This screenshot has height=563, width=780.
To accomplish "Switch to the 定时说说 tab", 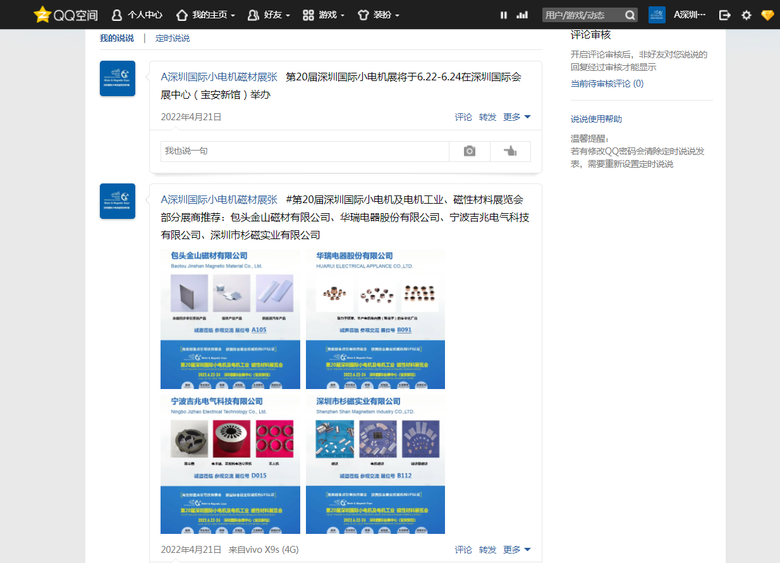I will tap(173, 38).
